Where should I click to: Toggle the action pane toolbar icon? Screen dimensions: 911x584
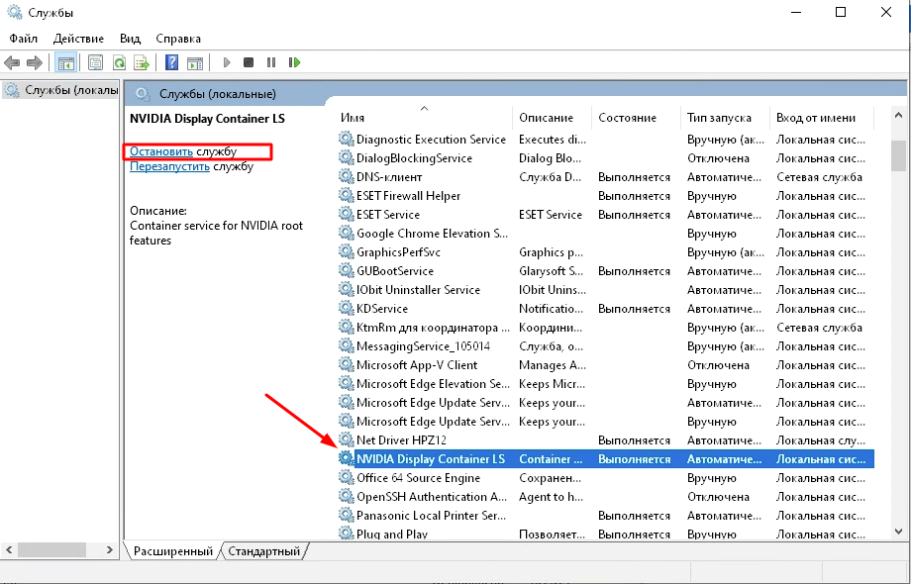click(195, 62)
